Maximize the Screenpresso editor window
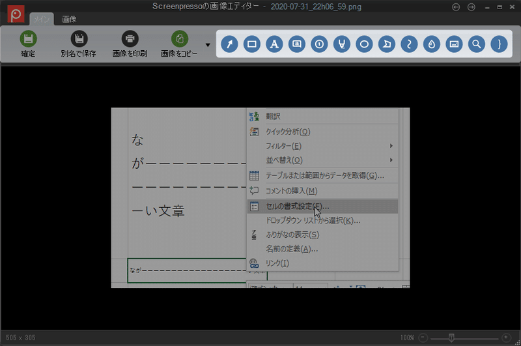 [500, 7]
